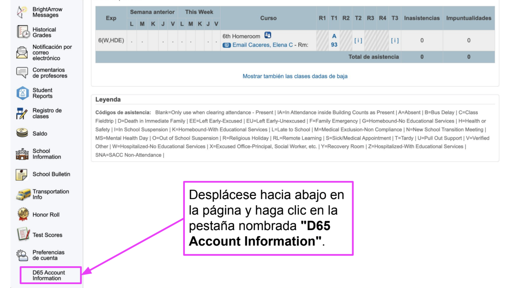Screen dimensions: 514x288
Task: Open the T1 grade A 93 link
Action: pos(334,40)
